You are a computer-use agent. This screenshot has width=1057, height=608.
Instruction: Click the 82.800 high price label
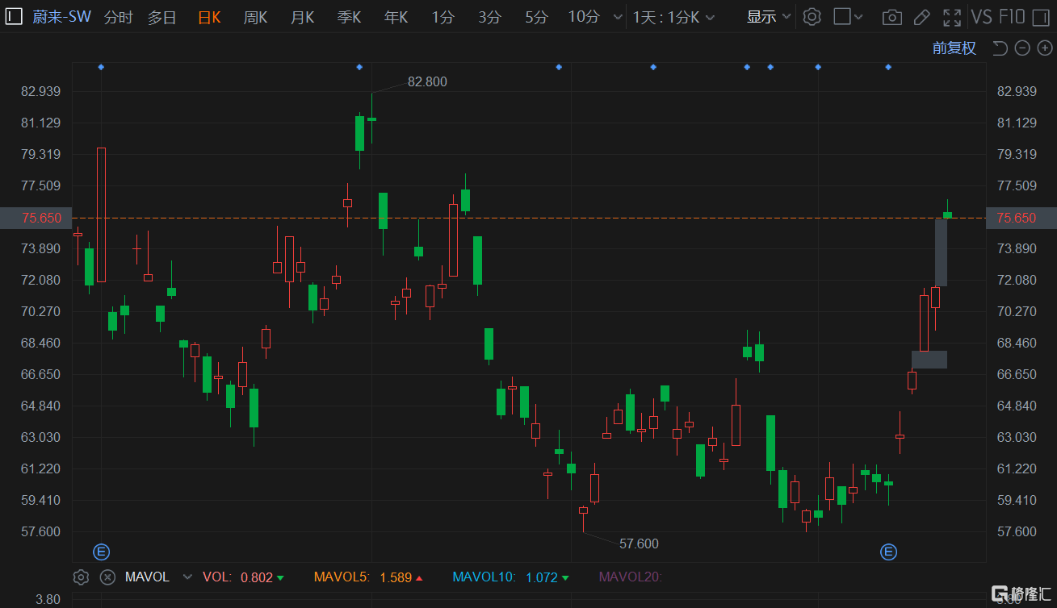coord(427,81)
